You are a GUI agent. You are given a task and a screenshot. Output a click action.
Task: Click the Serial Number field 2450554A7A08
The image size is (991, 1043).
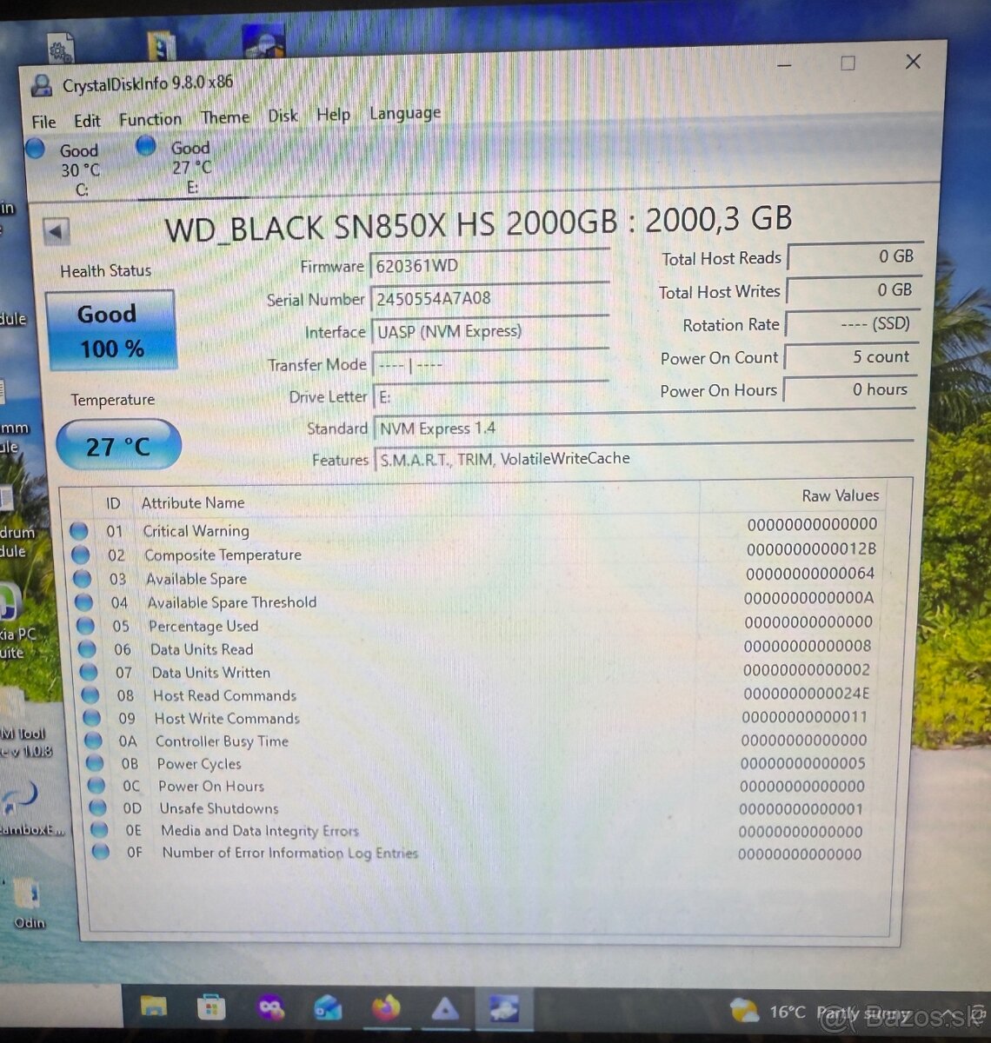pyautogui.click(x=489, y=298)
